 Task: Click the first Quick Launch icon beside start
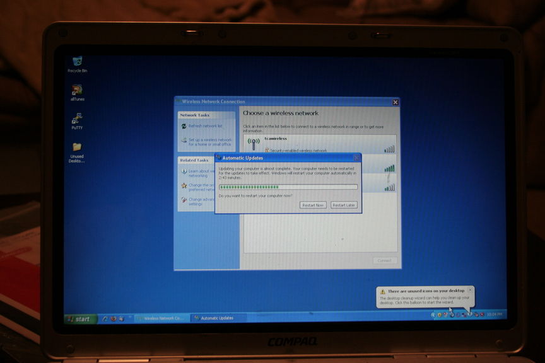[105, 318]
